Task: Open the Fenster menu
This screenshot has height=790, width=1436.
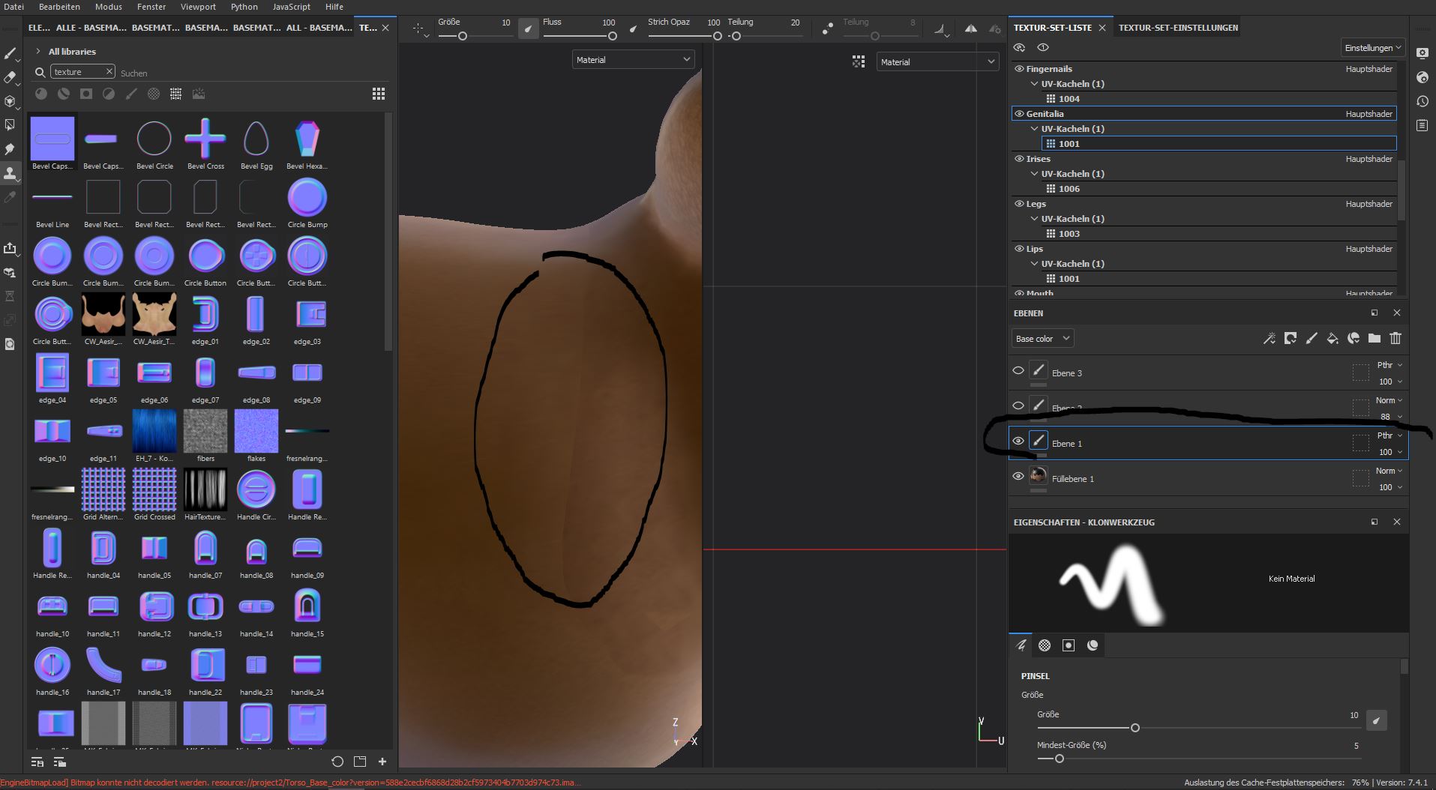Action: pyautogui.click(x=151, y=7)
